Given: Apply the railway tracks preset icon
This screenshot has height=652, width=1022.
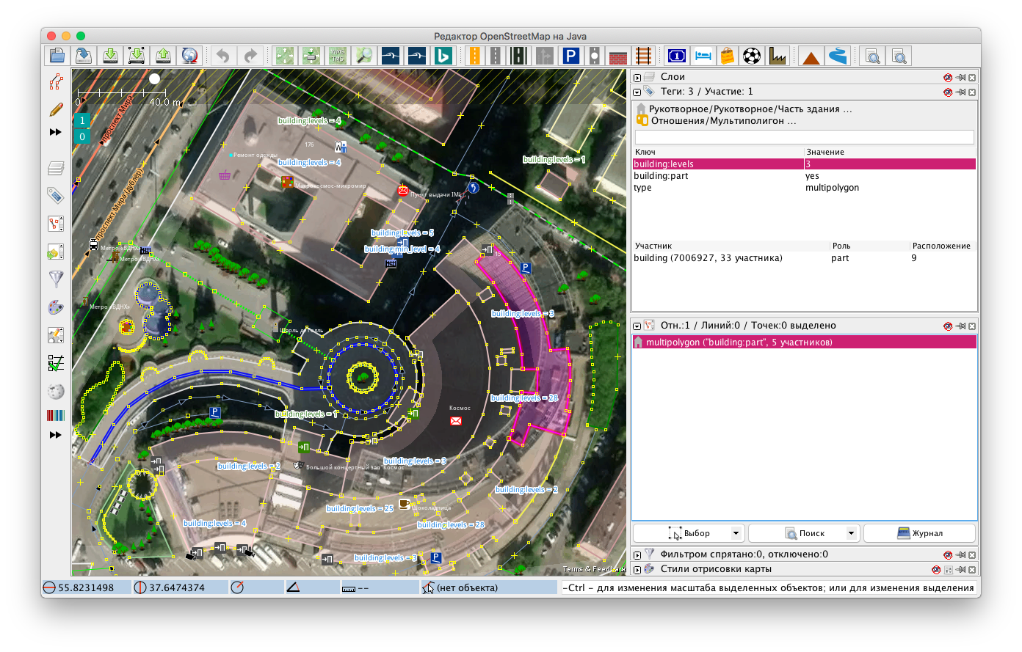Looking at the screenshot, I should 644,56.
